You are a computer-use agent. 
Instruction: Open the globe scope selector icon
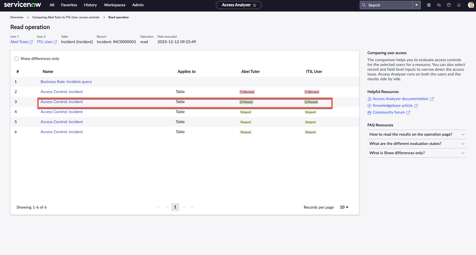click(x=429, y=5)
